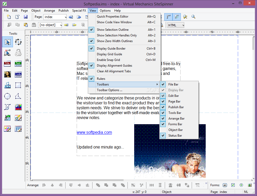257x196 pixels.
Task: Open the image editor pencil tool
Action: (x=8, y=129)
